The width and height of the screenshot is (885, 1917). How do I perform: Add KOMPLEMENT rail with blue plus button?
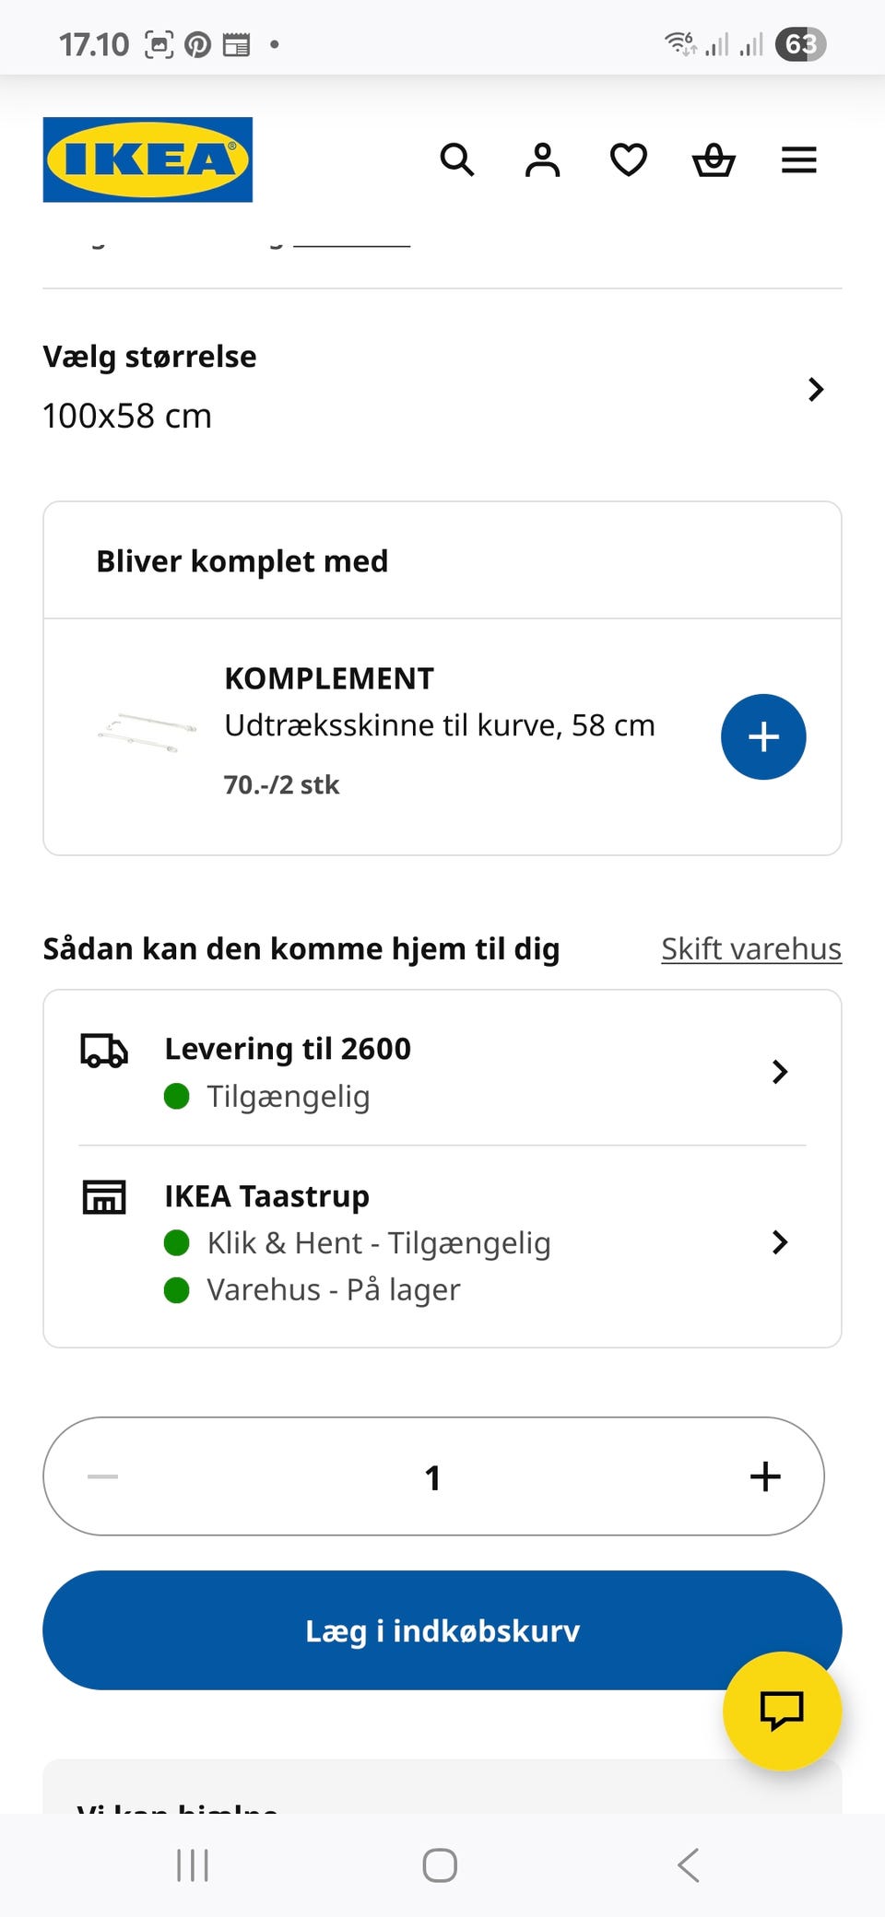pyautogui.click(x=762, y=736)
